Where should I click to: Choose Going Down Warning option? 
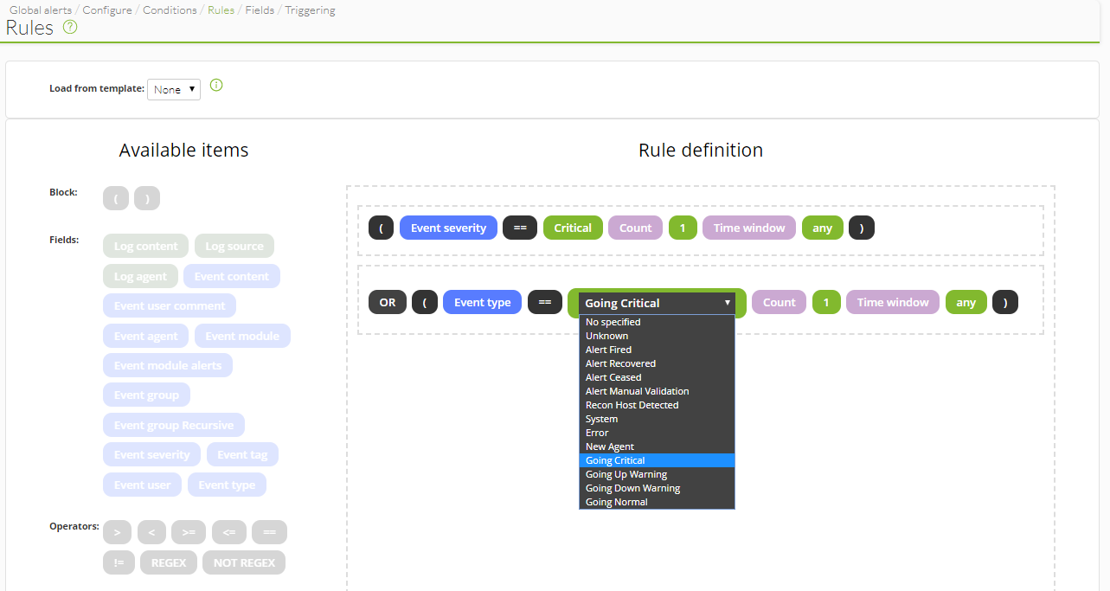coord(658,488)
